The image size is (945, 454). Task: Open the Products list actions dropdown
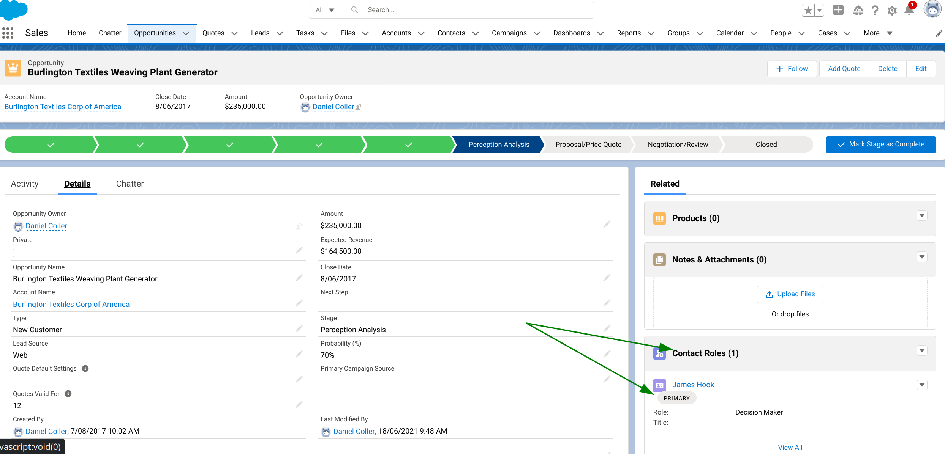[922, 216]
